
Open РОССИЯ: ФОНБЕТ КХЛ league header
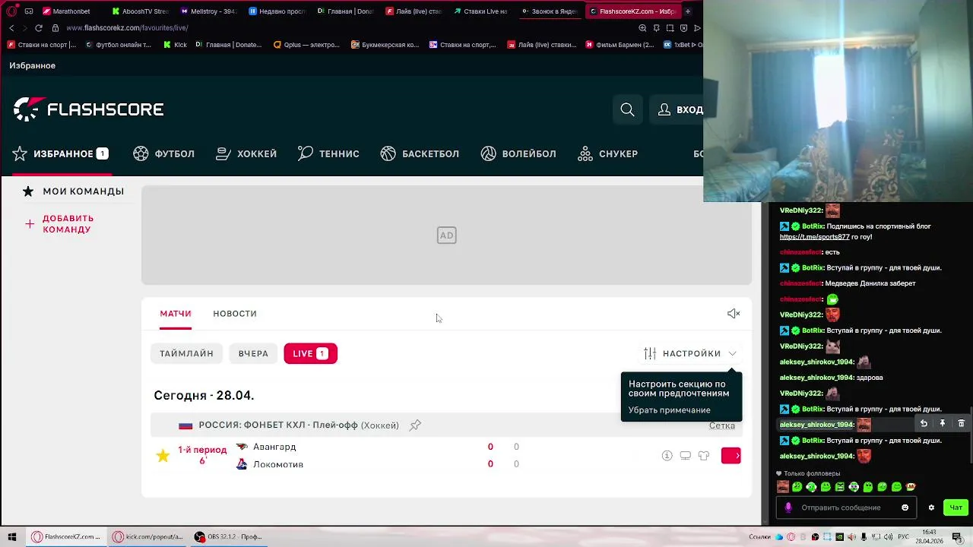(299, 425)
